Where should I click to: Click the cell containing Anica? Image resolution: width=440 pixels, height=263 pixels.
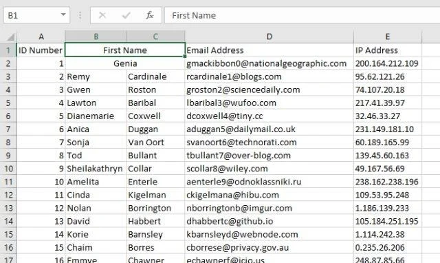(x=96, y=129)
